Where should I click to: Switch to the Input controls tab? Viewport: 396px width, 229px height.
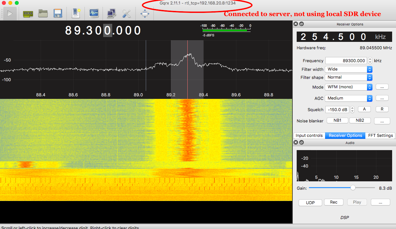309,136
